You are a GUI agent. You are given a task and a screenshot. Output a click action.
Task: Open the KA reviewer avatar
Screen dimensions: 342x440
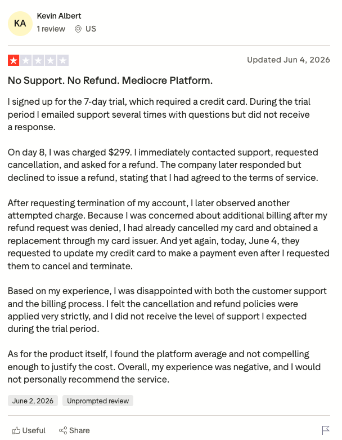tap(20, 24)
